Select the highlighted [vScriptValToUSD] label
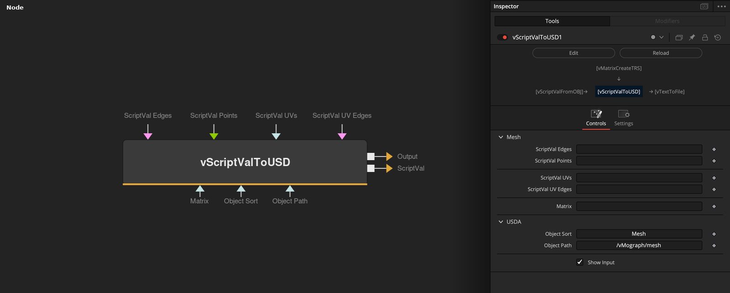This screenshot has height=293, width=730. 619,91
